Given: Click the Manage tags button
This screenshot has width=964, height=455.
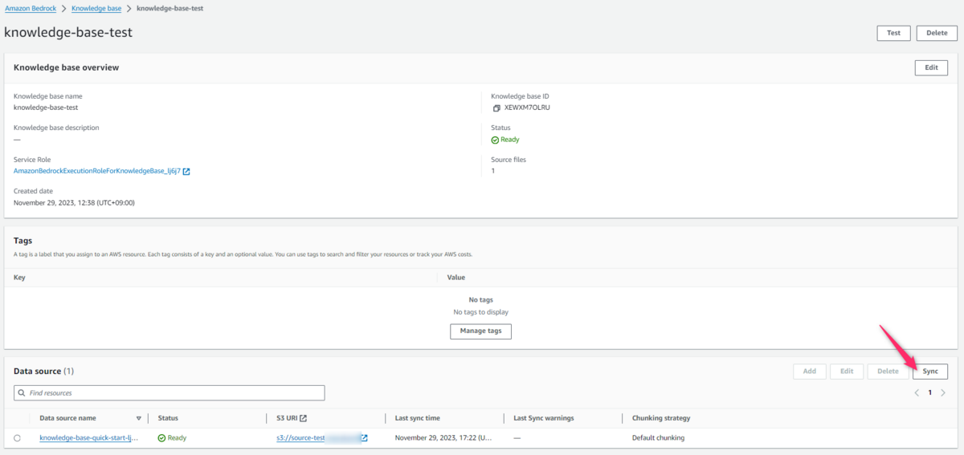Looking at the screenshot, I should (480, 331).
